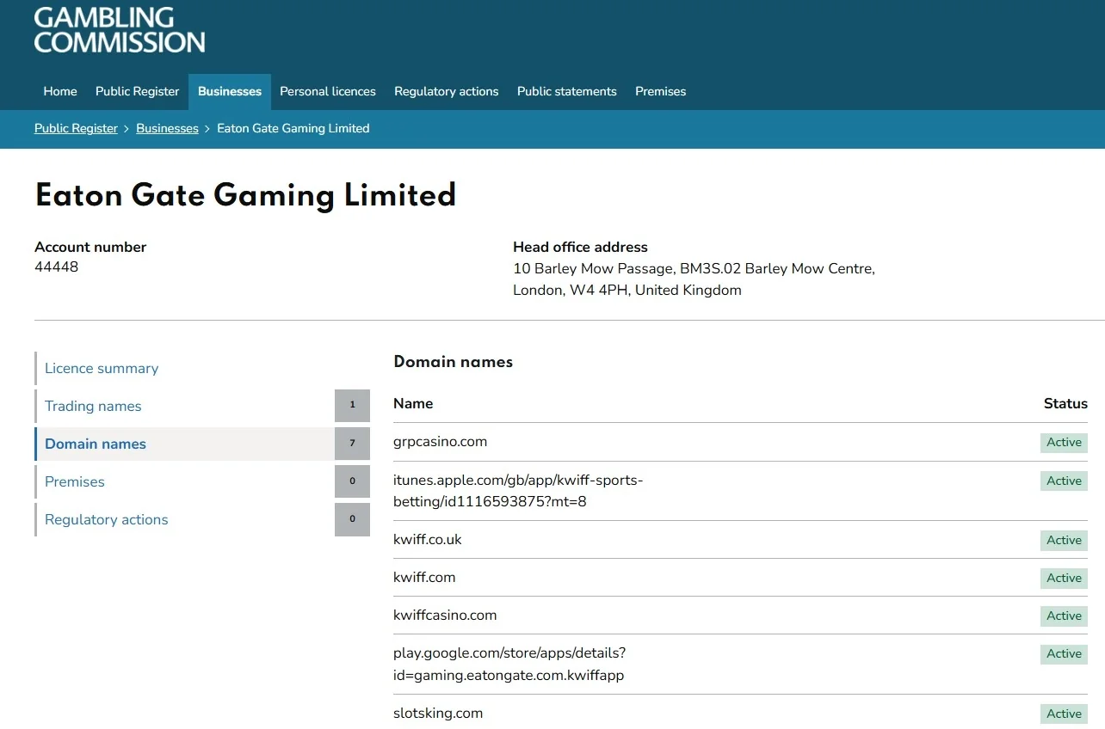Click the grpcasino.com domain entry

tap(441, 442)
